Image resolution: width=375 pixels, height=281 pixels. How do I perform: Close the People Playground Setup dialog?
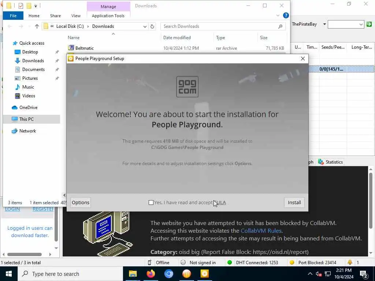tap(303, 59)
